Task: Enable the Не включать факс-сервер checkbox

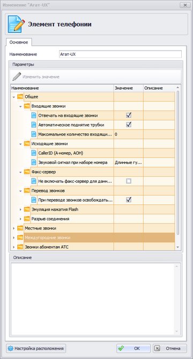Action: [x=129, y=181]
